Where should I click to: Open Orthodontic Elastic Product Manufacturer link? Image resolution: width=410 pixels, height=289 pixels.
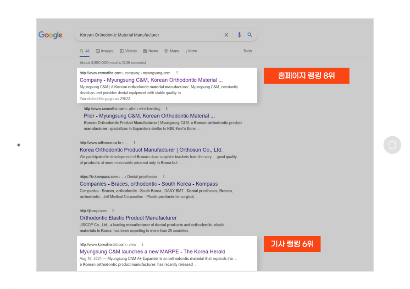point(128,218)
